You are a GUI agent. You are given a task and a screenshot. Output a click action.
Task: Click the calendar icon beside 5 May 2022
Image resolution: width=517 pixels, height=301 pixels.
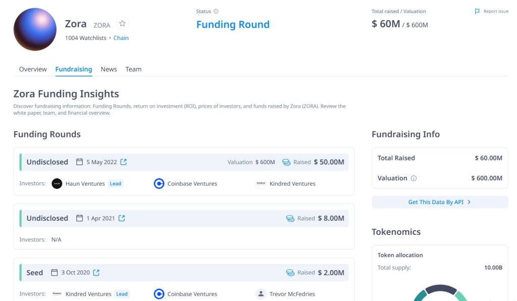(x=80, y=162)
